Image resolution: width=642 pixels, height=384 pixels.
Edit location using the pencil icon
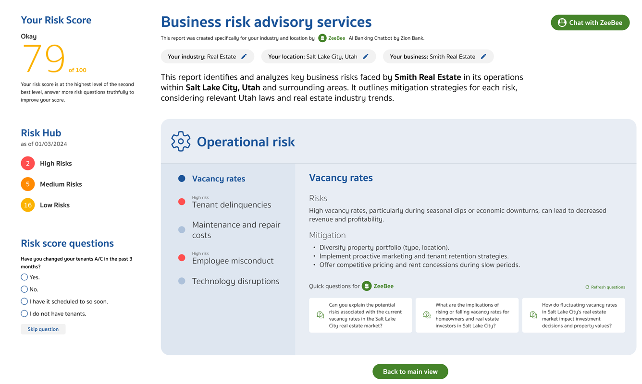click(x=366, y=57)
